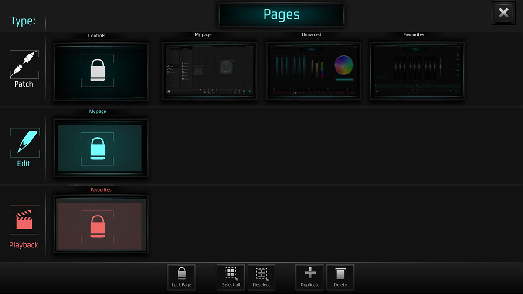Image resolution: width=523 pixels, height=294 pixels.
Task: Click the Patch type label text
Action: pos(24,84)
